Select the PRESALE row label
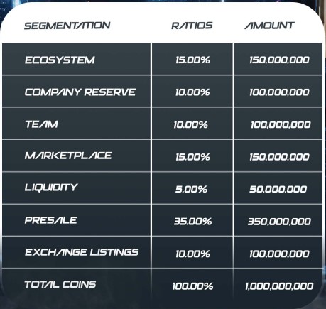Screen dimensions: 326x309 pyautogui.click(x=51, y=220)
